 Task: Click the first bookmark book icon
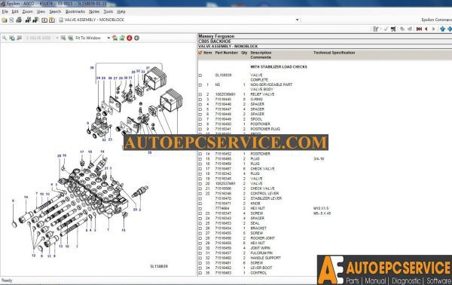tap(44, 20)
